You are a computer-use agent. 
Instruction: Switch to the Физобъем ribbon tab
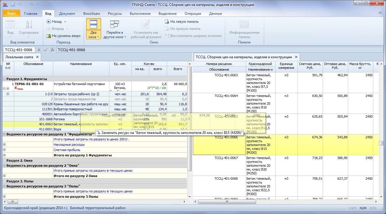point(91,14)
